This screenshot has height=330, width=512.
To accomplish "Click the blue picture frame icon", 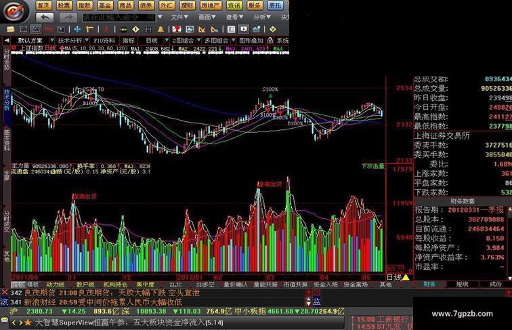I will tap(190, 29).
